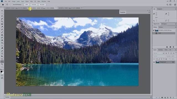Open layer filter Kind dropdown

157,53
